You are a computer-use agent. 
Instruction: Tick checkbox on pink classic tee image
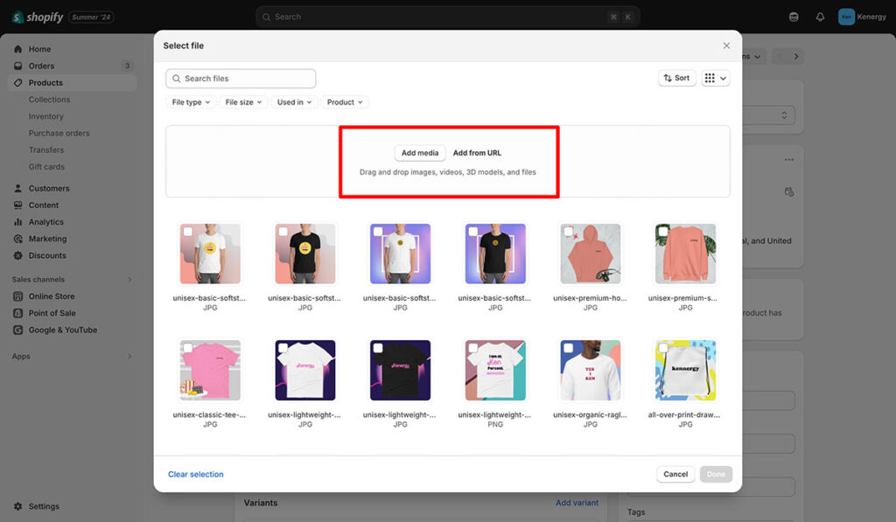[x=187, y=347]
